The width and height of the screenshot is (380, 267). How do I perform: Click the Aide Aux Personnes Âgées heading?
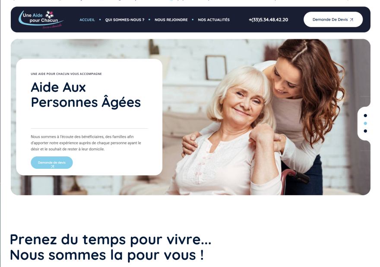tap(86, 95)
